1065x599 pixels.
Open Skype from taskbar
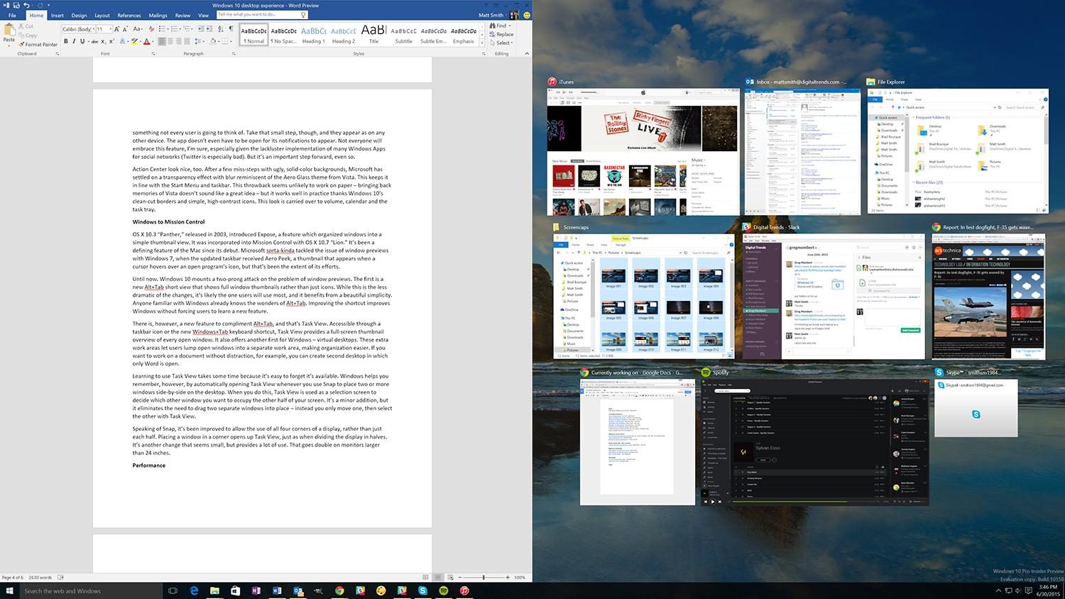pos(423,590)
